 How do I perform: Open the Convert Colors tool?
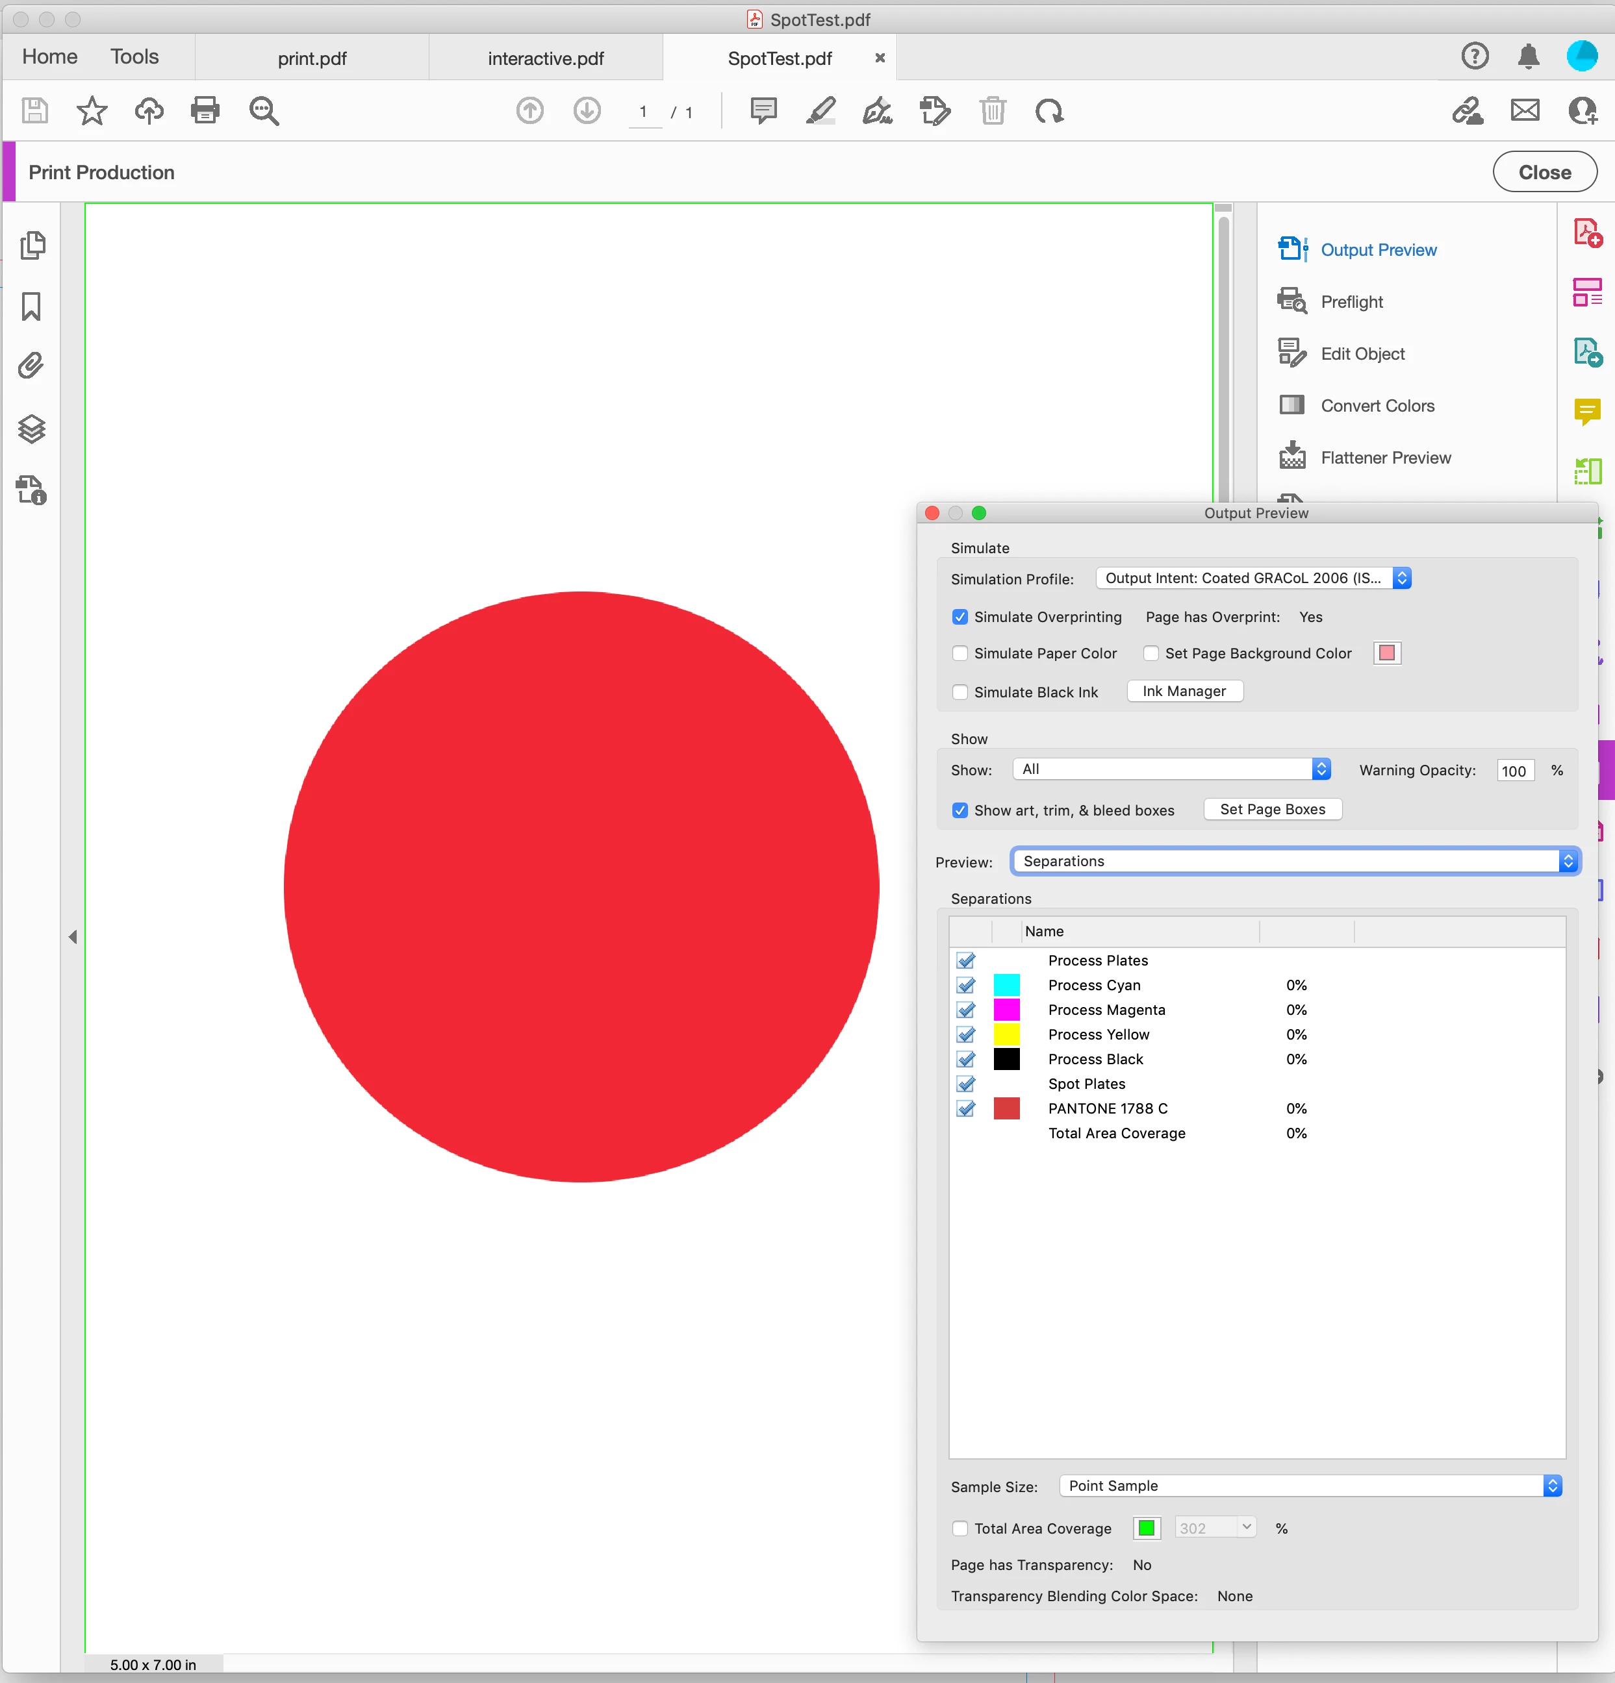coord(1377,405)
